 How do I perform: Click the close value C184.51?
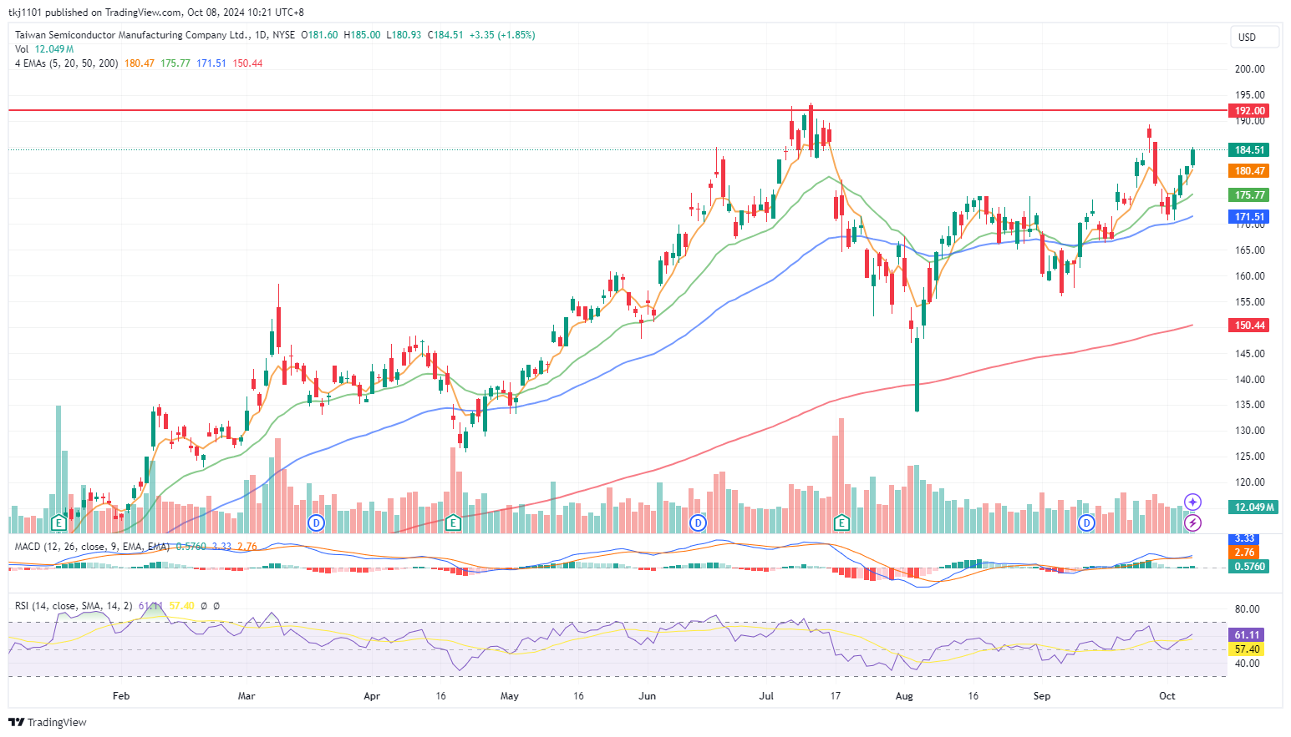[x=445, y=35]
